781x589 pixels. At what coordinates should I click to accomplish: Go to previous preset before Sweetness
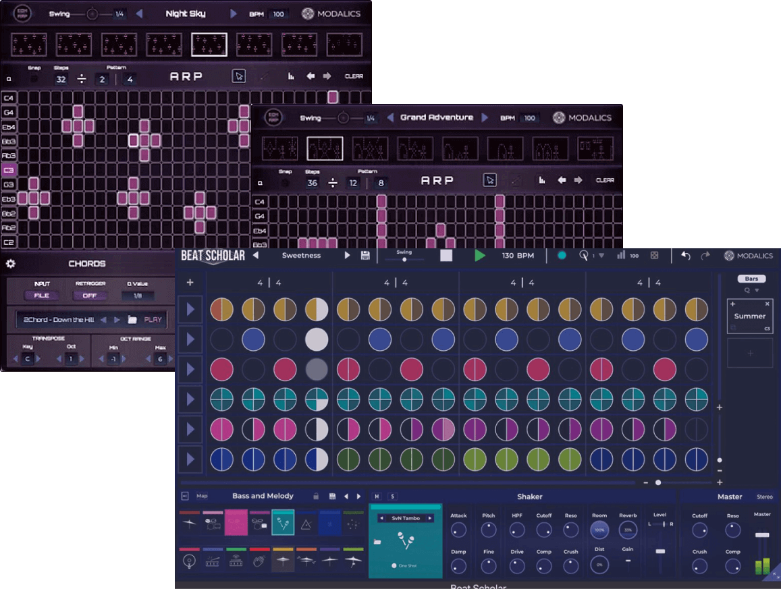click(256, 256)
